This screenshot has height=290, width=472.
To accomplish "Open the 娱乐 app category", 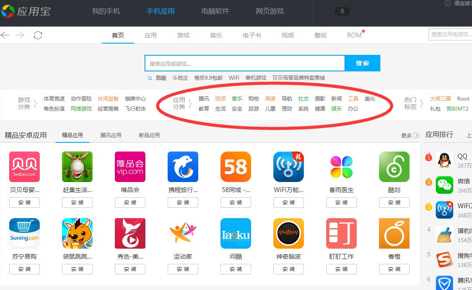I will [337, 109].
